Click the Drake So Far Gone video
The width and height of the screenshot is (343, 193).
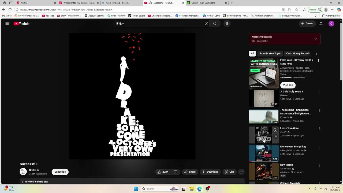coord(132,96)
